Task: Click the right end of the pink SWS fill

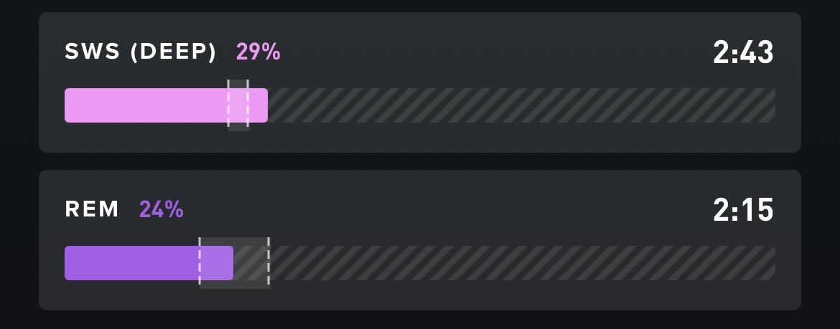Action: 266,105
